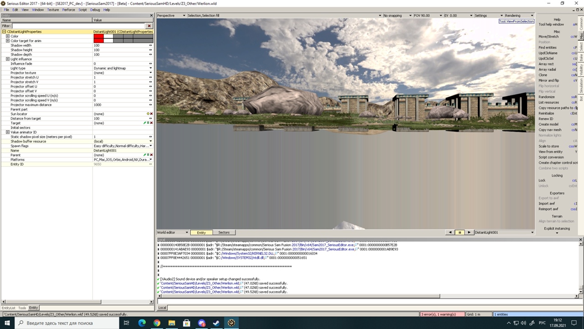The height and width of the screenshot is (329, 584).
Task: Open the Projector texture dropdown
Action: [151, 73]
